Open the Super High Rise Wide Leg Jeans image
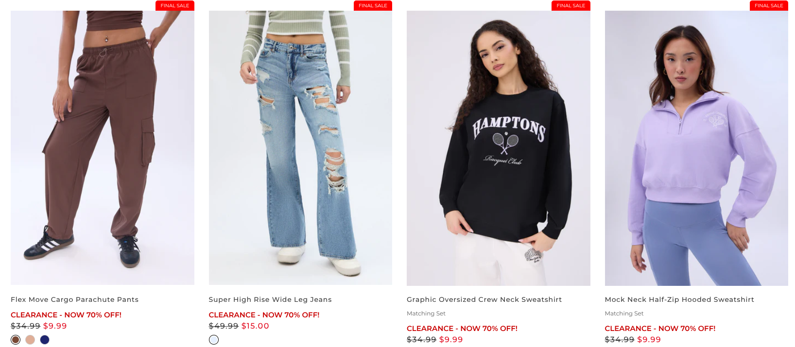Viewport: 795px width, 347px height. 300,148
